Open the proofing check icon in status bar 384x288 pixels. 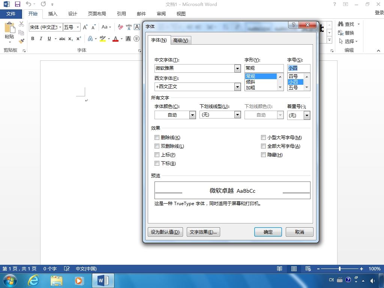click(67, 268)
